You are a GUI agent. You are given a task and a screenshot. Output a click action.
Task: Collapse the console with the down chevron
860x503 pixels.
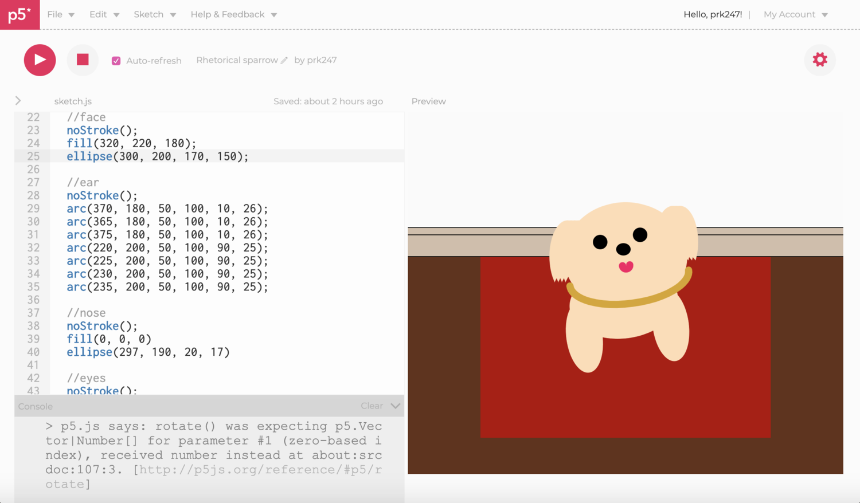pyautogui.click(x=395, y=406)
